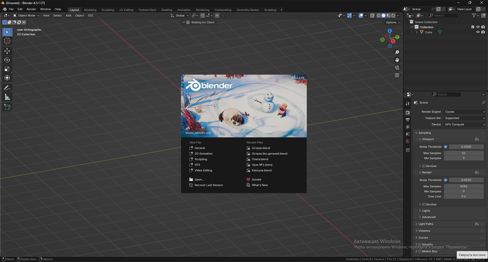Viewport: 488px width, 262px height.
Task: Switch to Geometry Nodes workspace tab
Action: pyautogui.click(x=248, y=10)
